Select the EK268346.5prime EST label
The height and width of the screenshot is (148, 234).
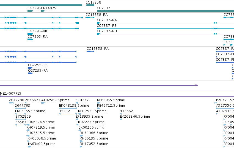pos(135,117)
